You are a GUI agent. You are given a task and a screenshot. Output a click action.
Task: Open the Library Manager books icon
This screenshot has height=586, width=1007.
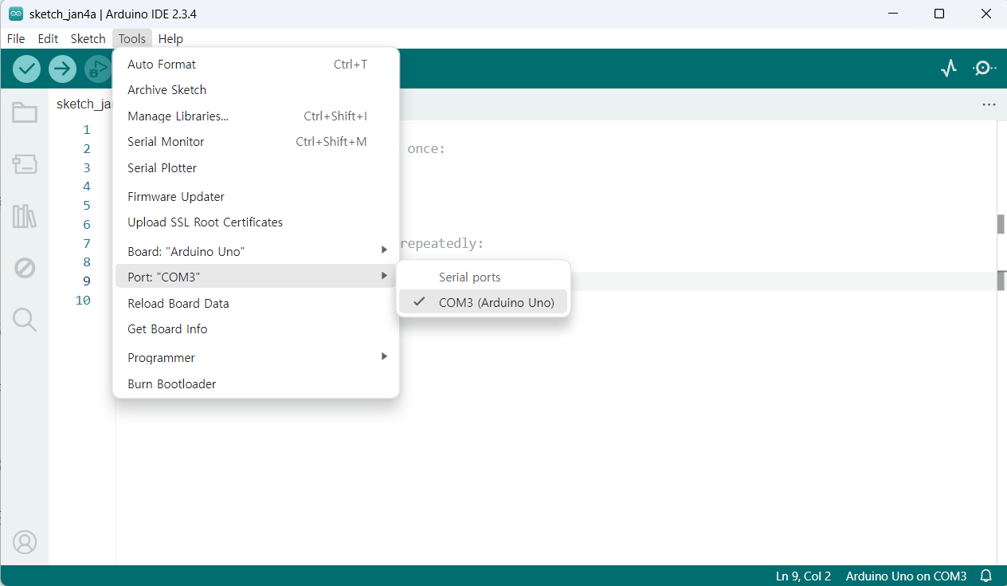click(x=25, y=216)
